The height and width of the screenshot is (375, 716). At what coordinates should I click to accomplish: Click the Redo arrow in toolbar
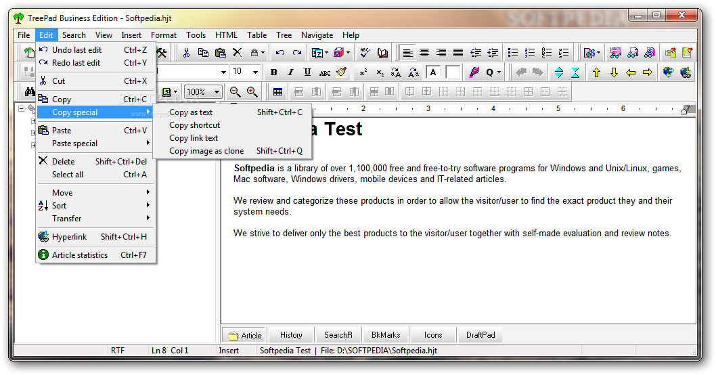click(x=297, y=53)
